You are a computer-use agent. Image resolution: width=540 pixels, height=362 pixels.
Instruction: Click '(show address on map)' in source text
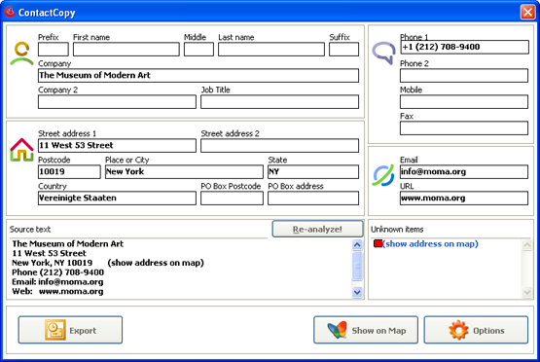pos(156,263)
